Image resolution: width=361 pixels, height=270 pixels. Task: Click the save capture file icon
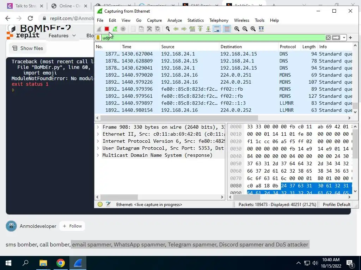[141, 29]
